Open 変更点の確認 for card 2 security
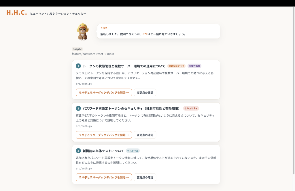 click(145, 135)
